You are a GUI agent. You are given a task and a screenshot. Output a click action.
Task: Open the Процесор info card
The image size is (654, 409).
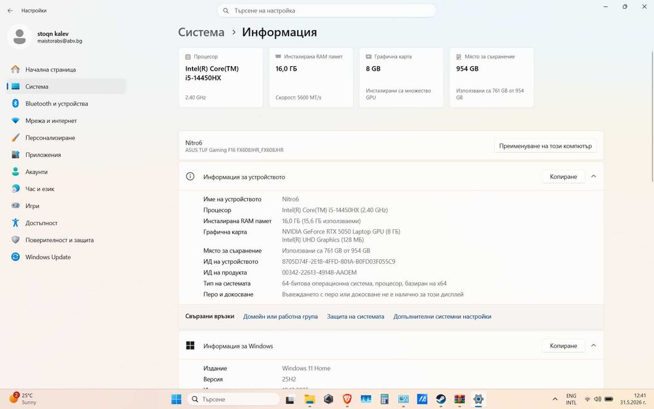click(x=221, y=77)
